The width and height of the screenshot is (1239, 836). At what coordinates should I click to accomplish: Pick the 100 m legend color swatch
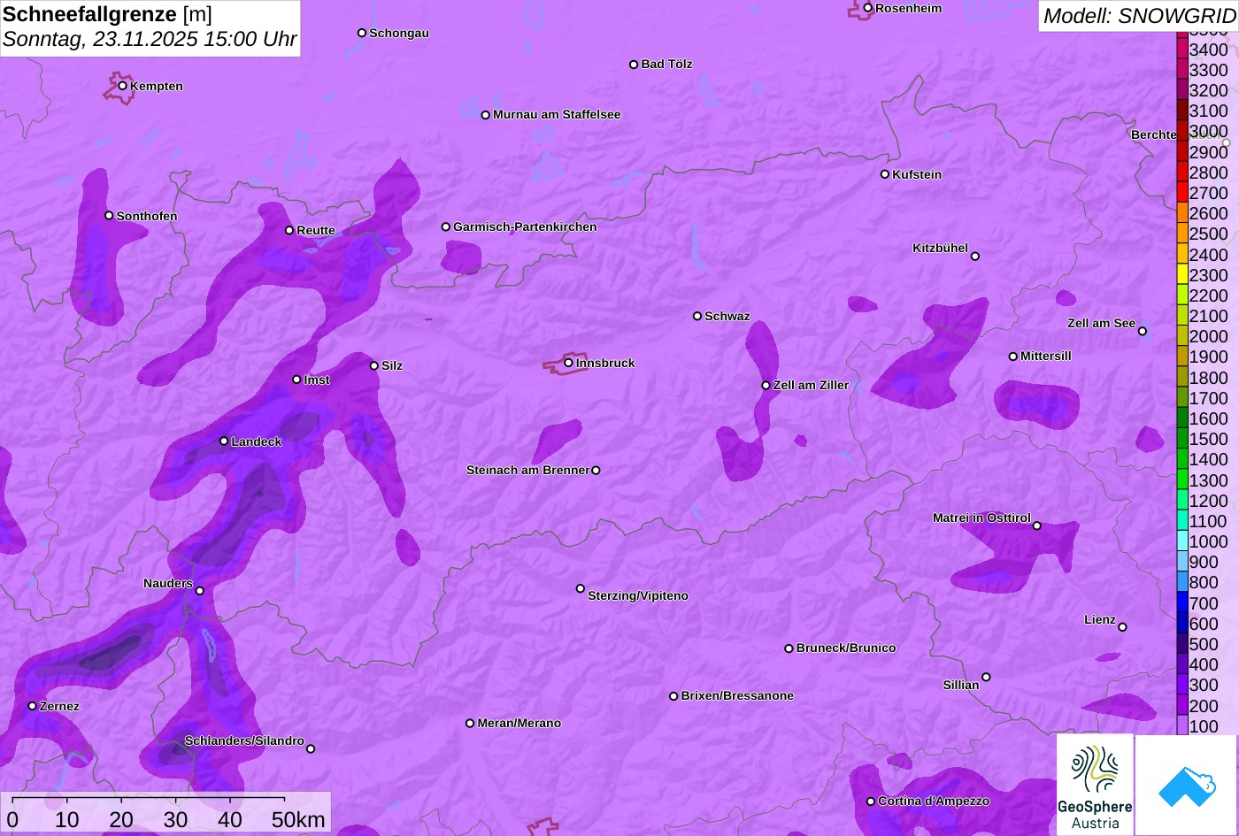(1182, 725)
